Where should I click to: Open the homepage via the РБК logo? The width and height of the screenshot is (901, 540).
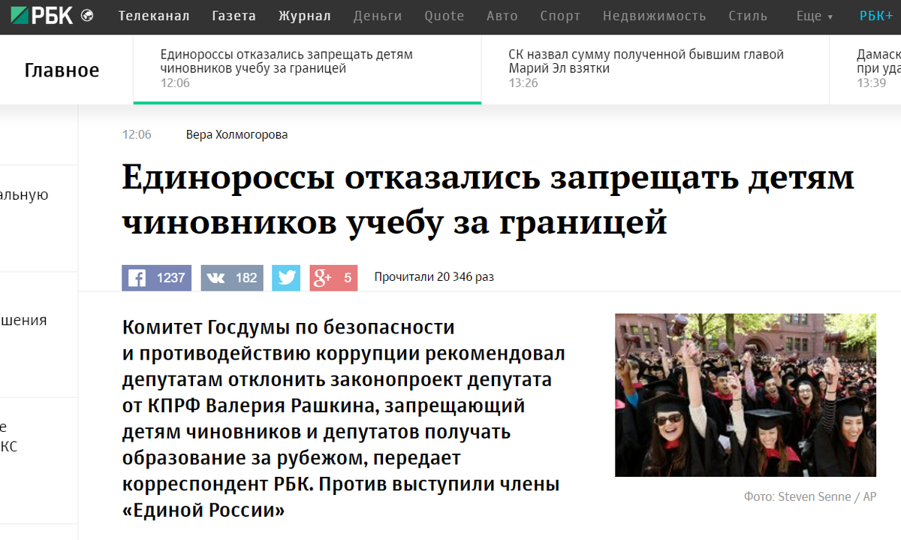click(41, 14)
